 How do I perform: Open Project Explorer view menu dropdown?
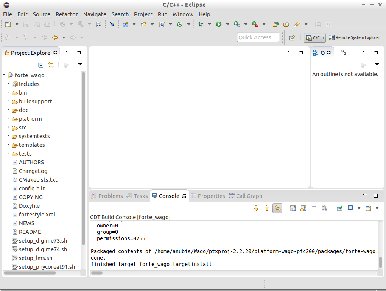80,65
